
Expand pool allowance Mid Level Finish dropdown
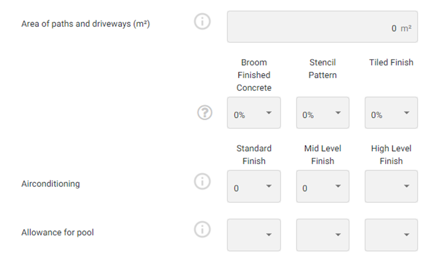(323, 235)
